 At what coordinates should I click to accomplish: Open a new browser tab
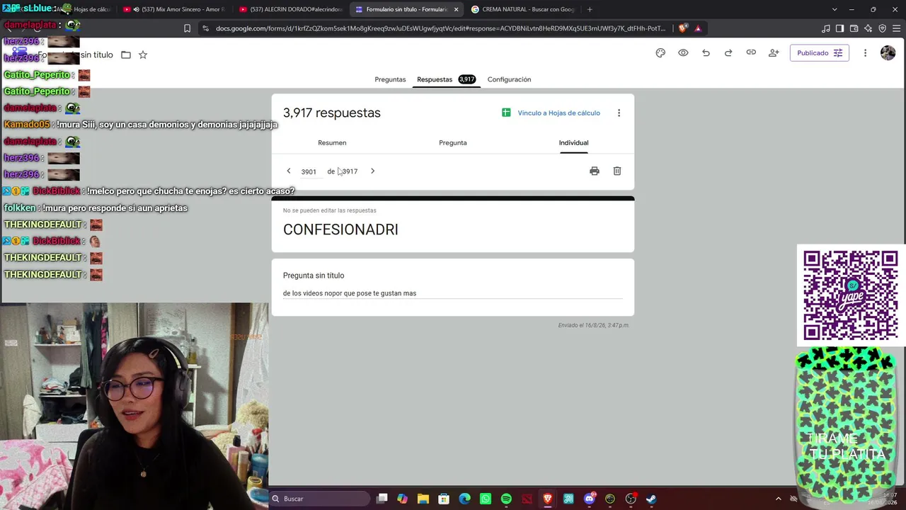[590, 9]
